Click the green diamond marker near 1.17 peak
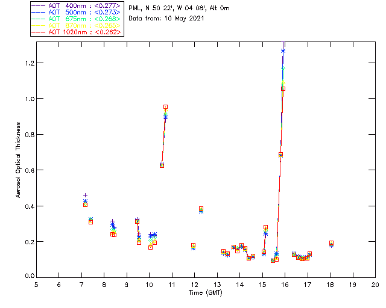 [x=283, y=69]
